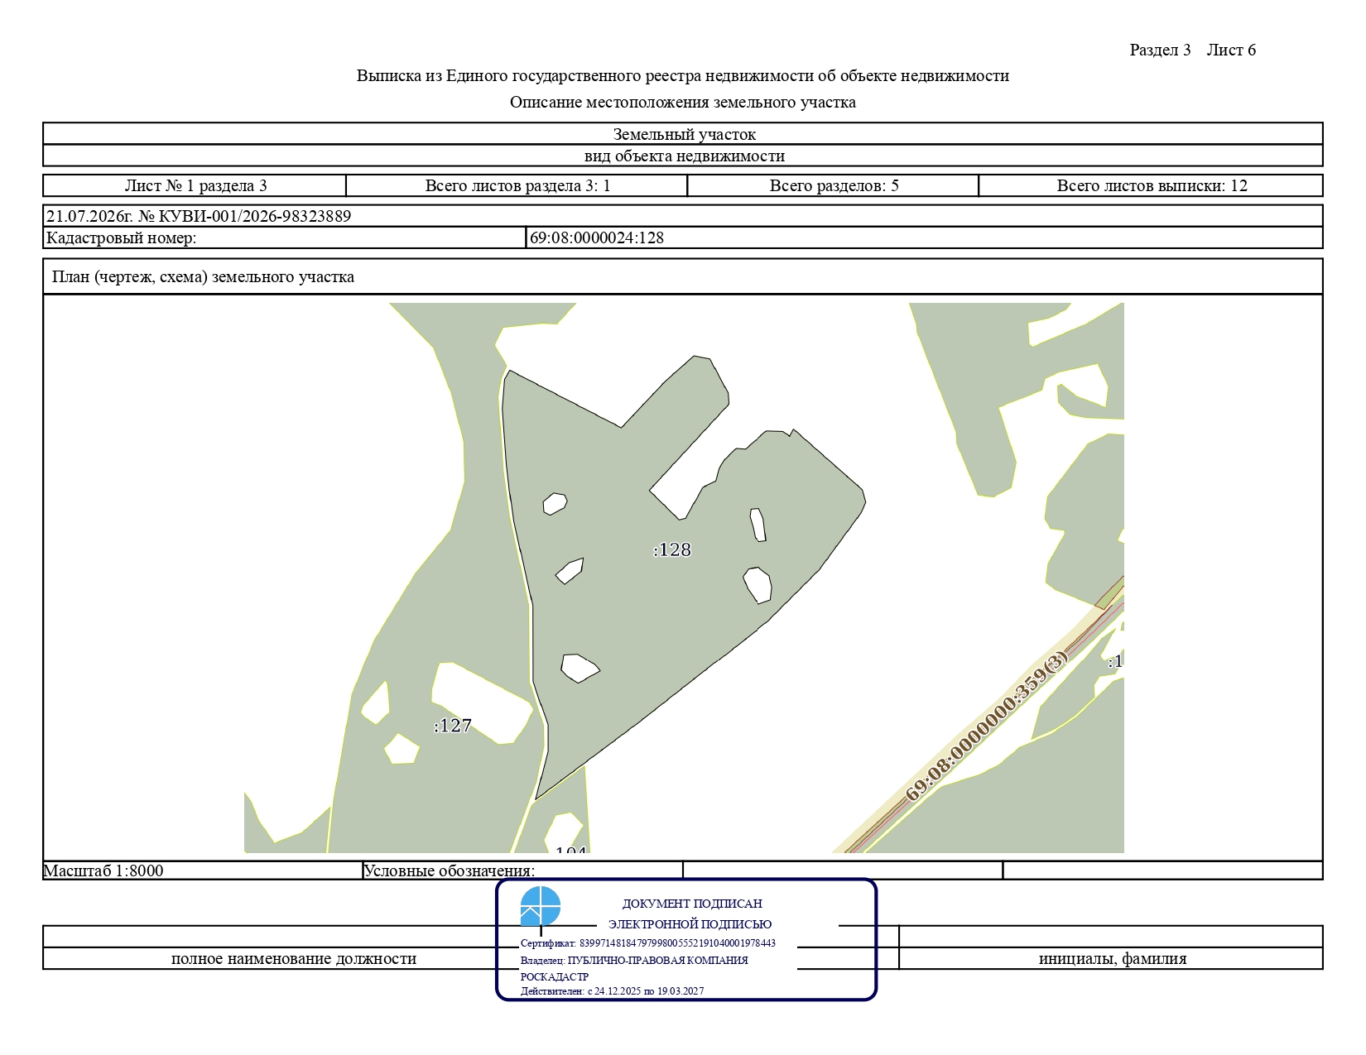The height and width of the screenshot is (1055, 1366).
Task: Click cadastral number 69:08:0000024:128 field
Action: [x=924, y=237]
